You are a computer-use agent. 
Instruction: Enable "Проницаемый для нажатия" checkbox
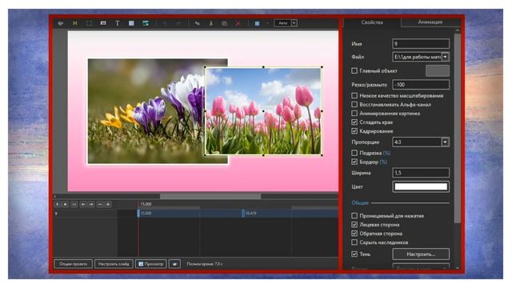click(x=354, y=216)
